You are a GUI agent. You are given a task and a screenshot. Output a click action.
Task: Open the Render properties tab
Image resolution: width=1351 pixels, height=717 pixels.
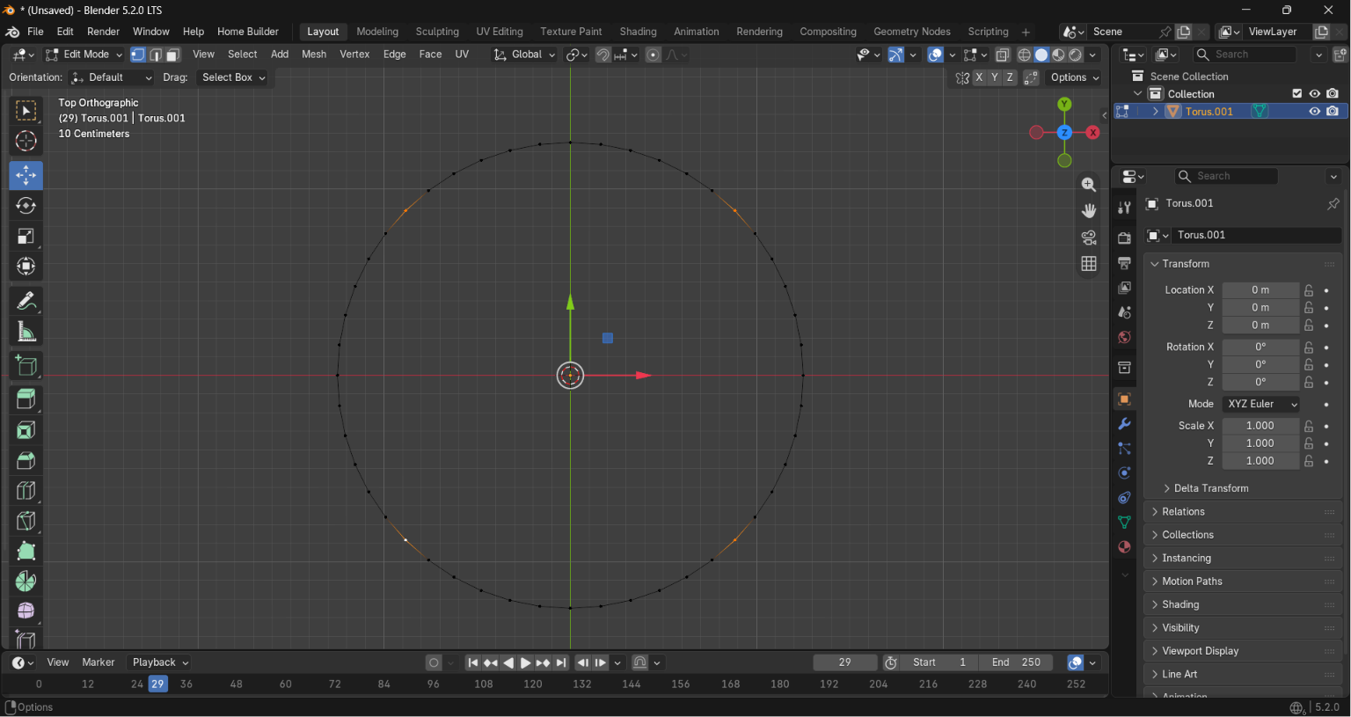[1124, 238]
